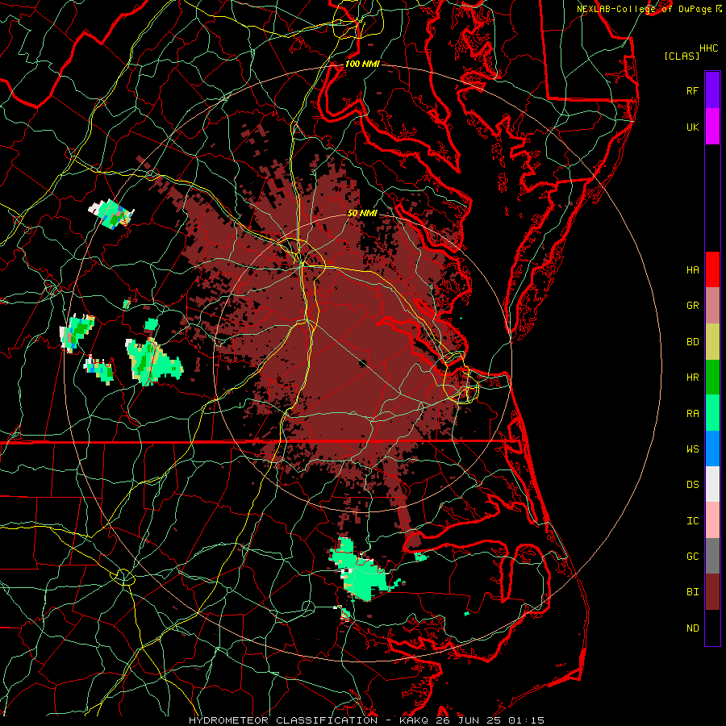Click the GR legend color swatch

(x=712, y=306)
